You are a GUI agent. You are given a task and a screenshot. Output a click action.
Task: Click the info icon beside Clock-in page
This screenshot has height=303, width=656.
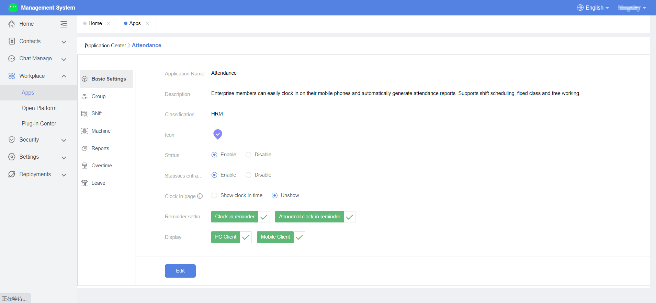click(x=200, y=196)
